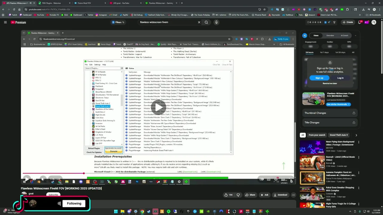Viewport: 383px width, 215px height.
Task: Select the Overview tab in analytics panel
Action: tap(330, 36)
